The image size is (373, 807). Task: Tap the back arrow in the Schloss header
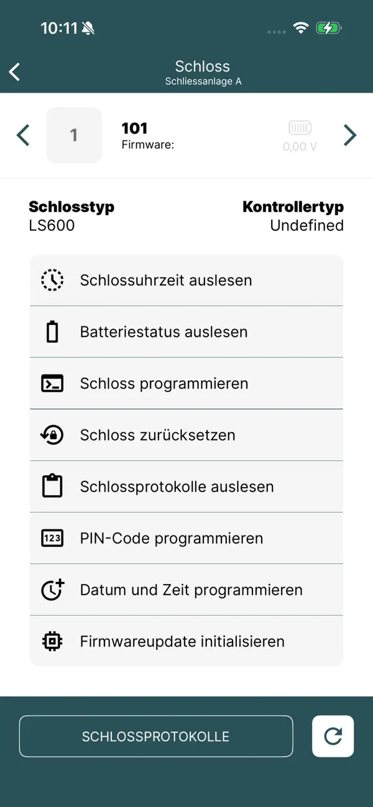14,71
